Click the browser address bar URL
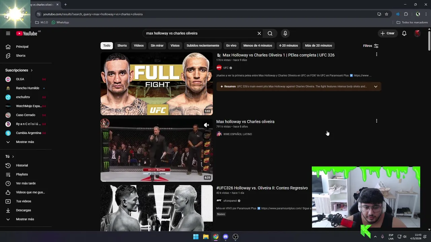 93,14
